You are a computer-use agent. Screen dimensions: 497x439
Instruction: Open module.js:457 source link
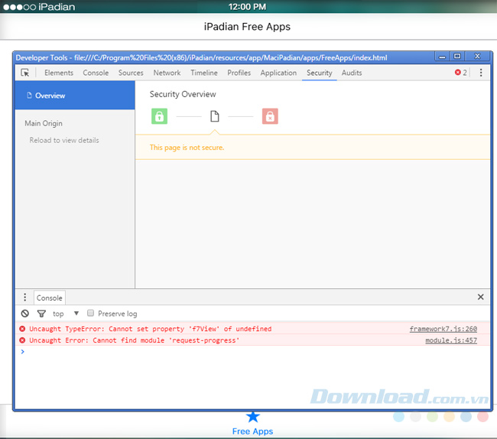[x=451, y=340]
